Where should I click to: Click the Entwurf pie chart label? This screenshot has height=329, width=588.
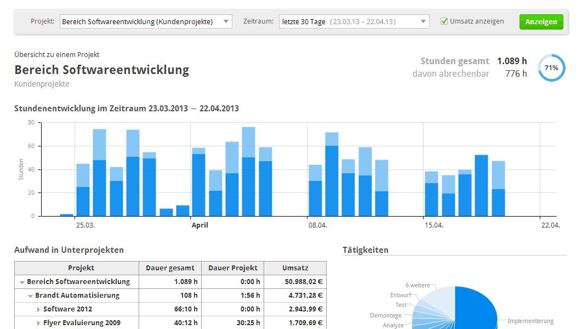coord(401,295)
